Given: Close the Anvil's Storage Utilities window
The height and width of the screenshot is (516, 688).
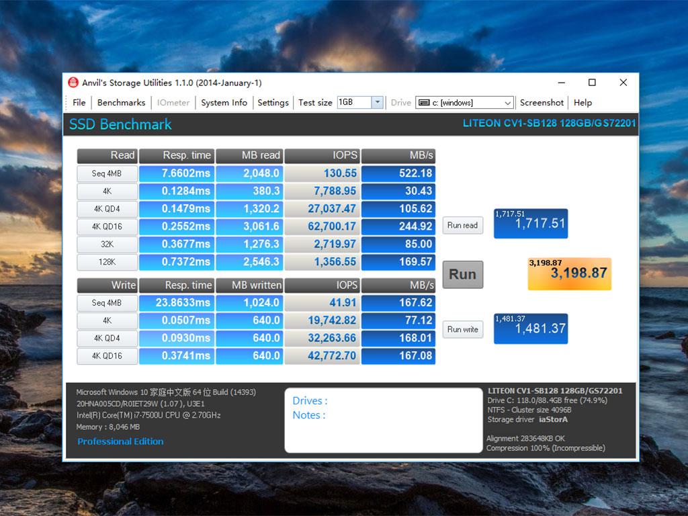Looking at the screenshot, I should (x=623, y=83).
